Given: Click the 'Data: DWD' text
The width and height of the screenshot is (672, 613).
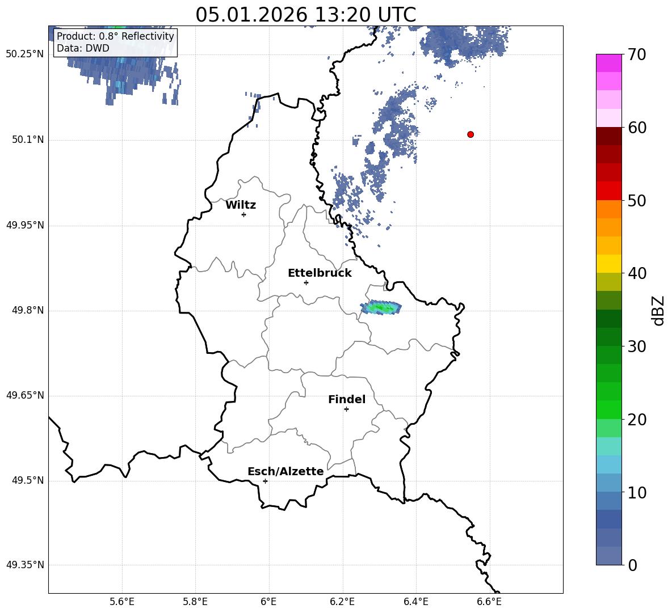Looking at the screenshot, I should pyautogui.click(x=83, y=48).
